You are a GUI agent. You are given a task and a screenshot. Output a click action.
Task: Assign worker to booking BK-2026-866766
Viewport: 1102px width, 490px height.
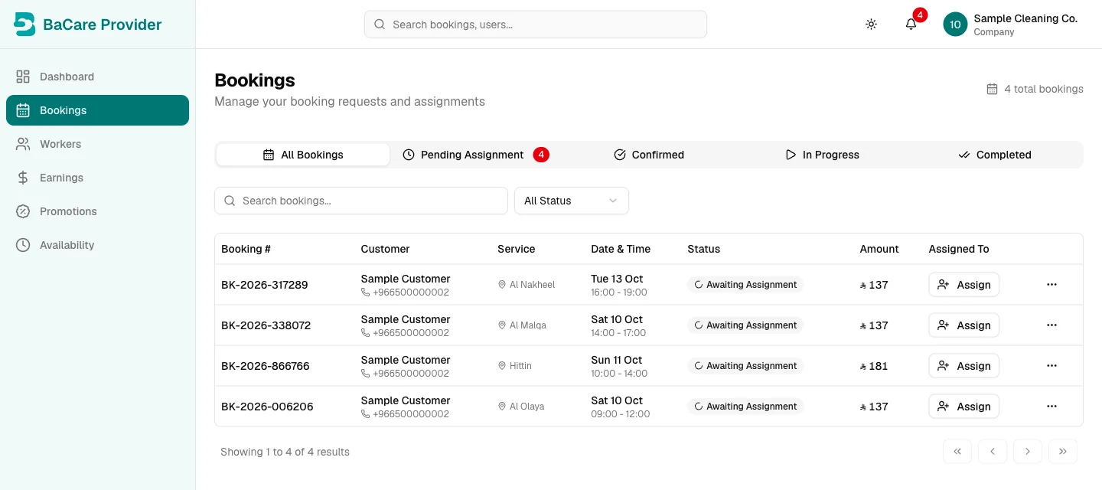(x=964, y=366)
